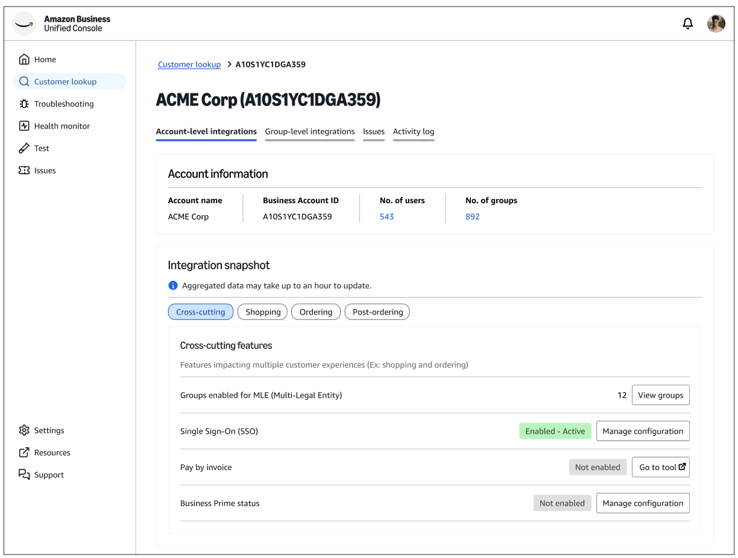Open the user profile avatar
738x558 pixels.
[x=716, y=24]
